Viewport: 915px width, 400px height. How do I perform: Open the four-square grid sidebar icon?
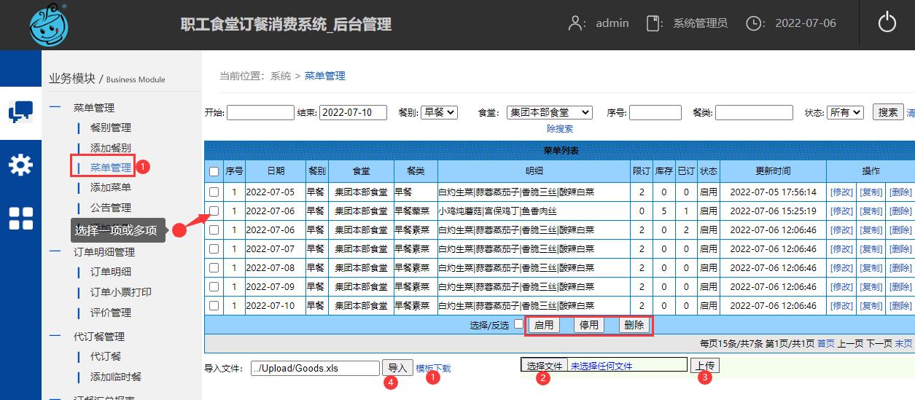click(20, 218)
